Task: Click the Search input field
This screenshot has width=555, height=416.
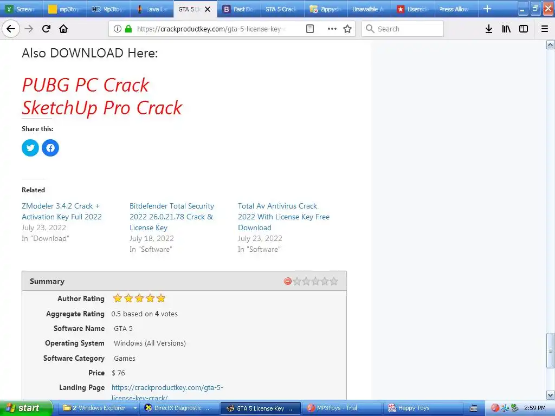Action: coord(403,29)
